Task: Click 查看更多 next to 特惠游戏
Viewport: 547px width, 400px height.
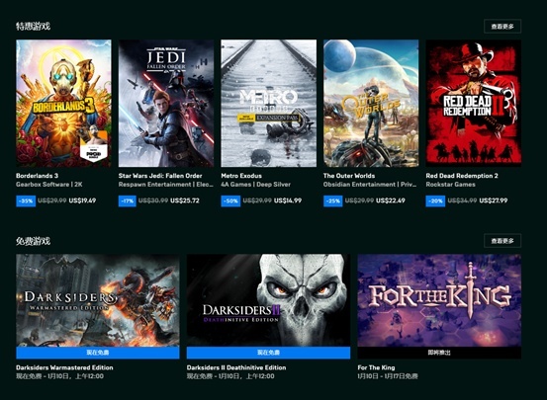Action: coord(502,27)
